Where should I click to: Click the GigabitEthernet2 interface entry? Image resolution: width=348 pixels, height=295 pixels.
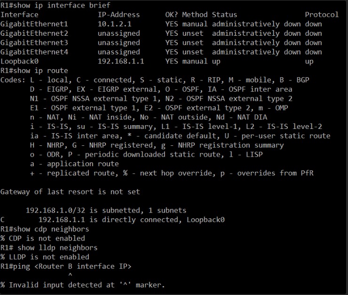pos(34,33)
